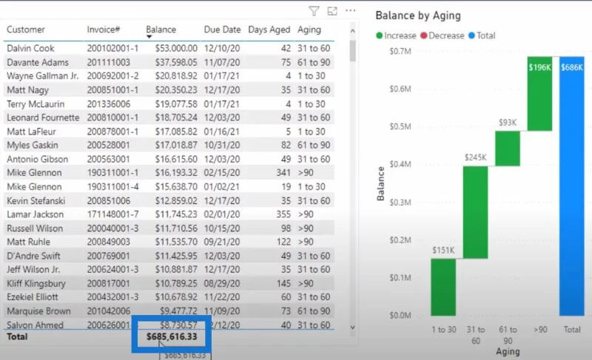Sort by the Invoice# column header

click(x=104, y=30)
